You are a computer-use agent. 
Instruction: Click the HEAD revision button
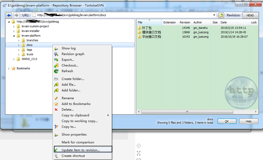(250, 15)
